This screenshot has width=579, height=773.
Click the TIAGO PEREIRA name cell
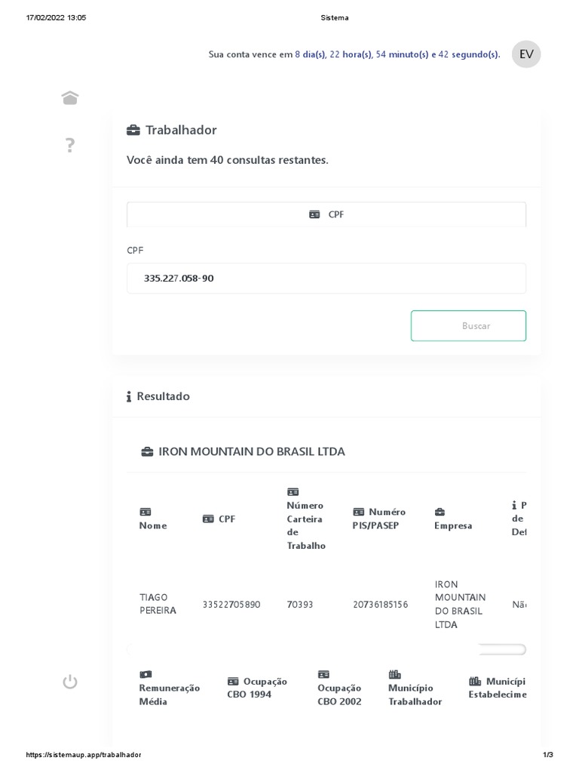158,604
